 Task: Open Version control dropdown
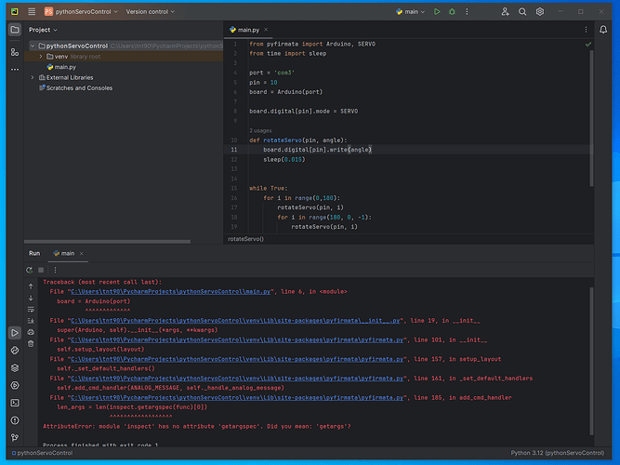(x=151, y=12)
